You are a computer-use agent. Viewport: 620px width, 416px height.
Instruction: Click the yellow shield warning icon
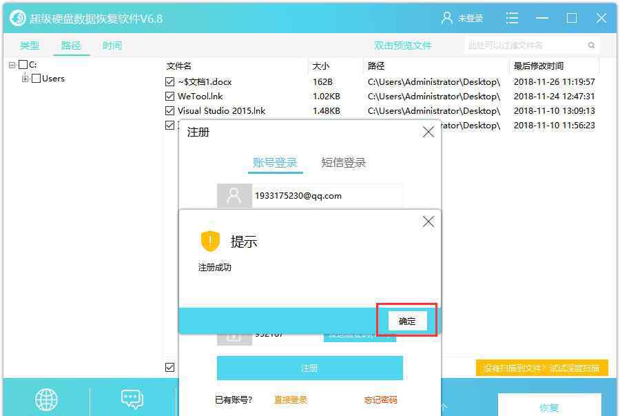point(210,241)
